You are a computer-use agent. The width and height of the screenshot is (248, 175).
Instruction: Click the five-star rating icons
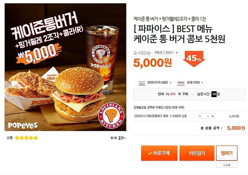click(x=26, y=138)
